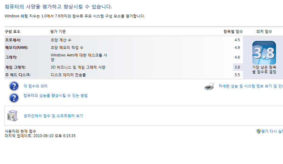This screenshot has height=164, width=283.
Task: Click the software box icon beside the online scores link
Action: pyautogui.click(x=13, y=116)
